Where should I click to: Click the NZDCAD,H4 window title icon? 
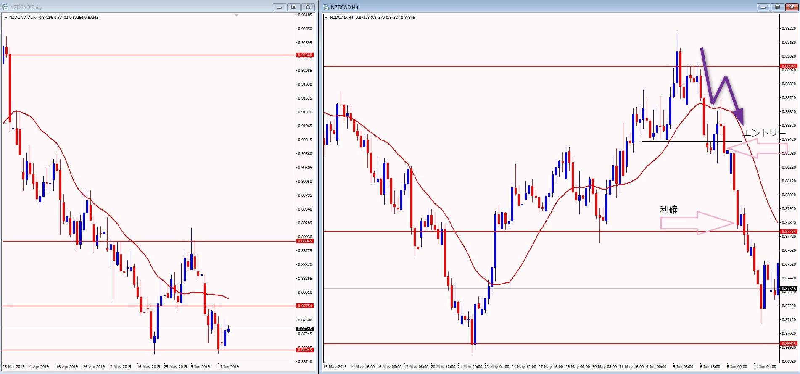coord(326,7)
